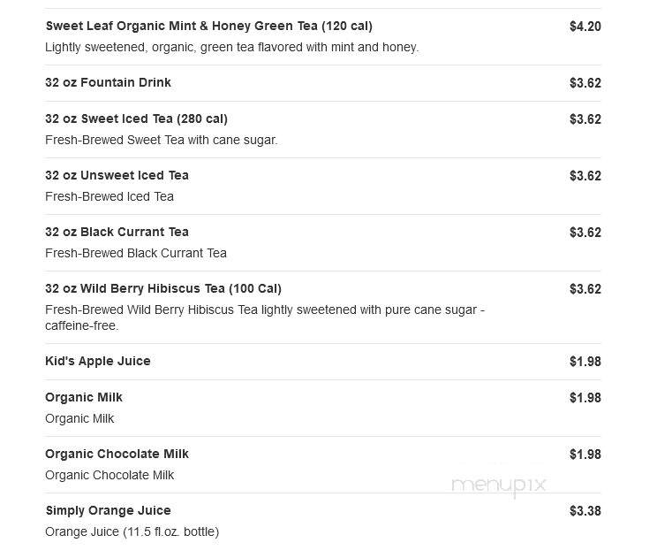Select 32 oz Sweet Iced Tea item
Screen dimensions: 657x558
[136, 118]
